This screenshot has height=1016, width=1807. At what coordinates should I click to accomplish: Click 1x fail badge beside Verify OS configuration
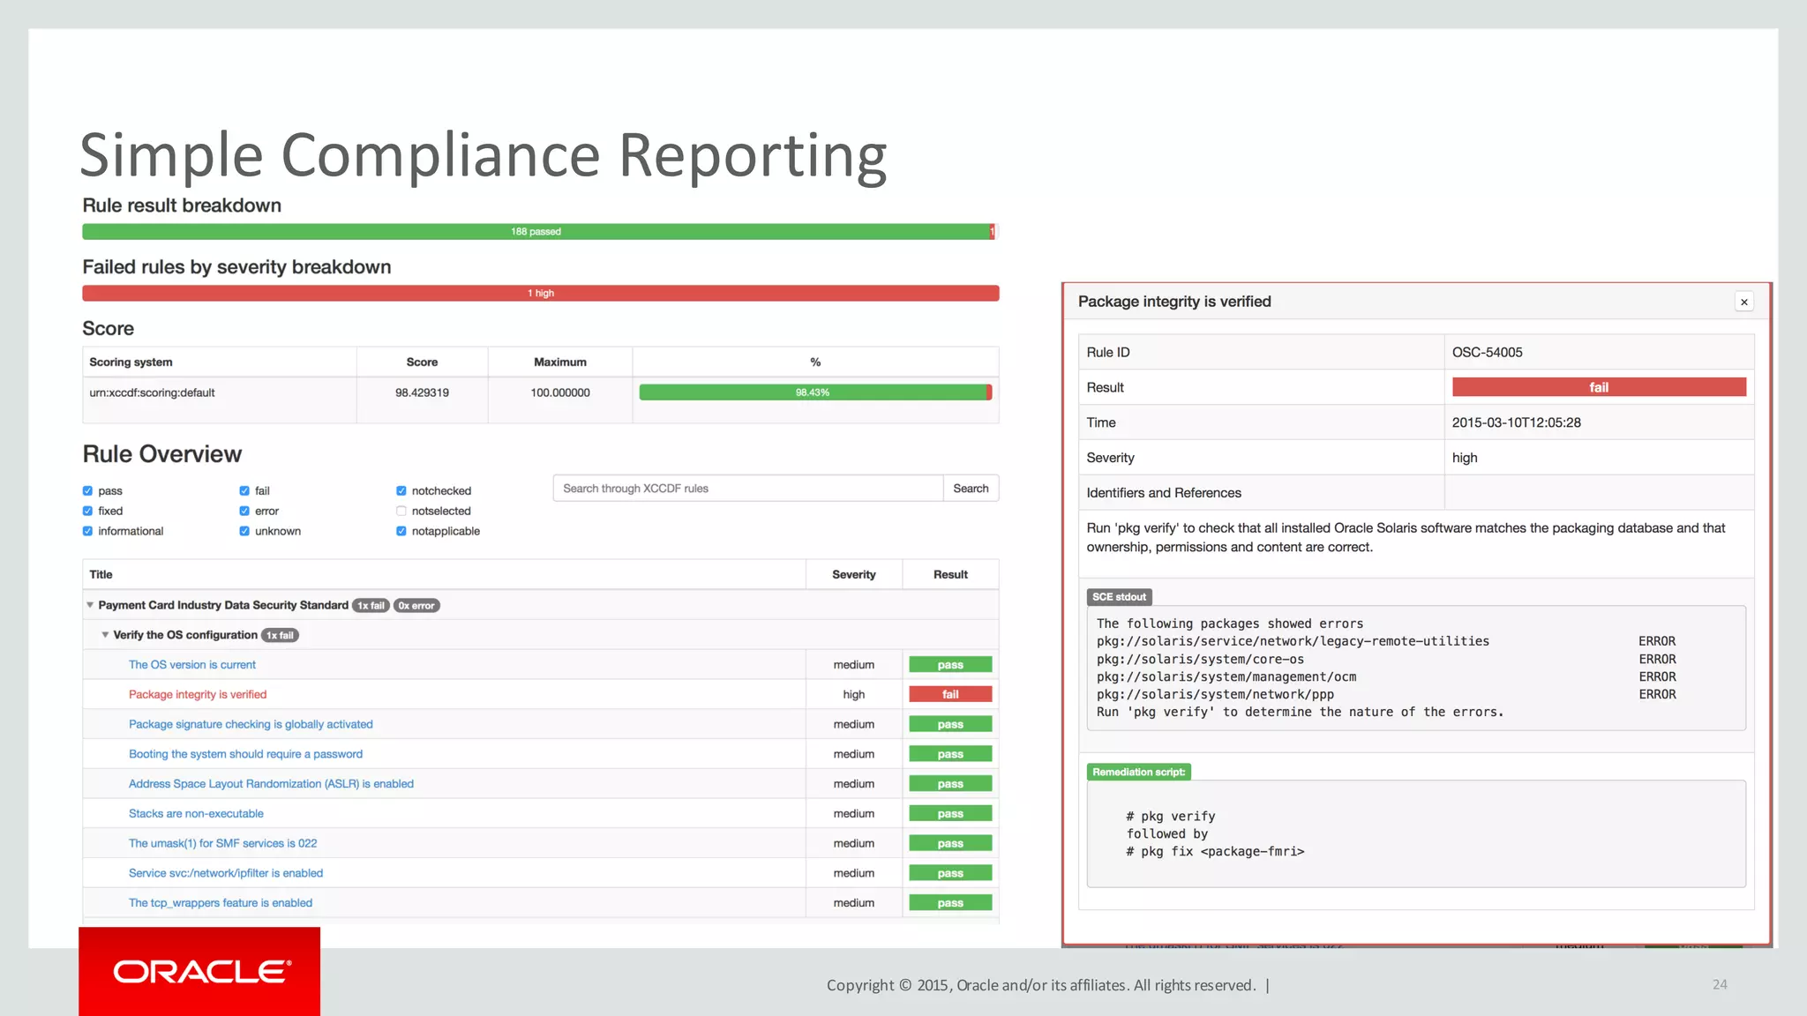tap(281, 636)
